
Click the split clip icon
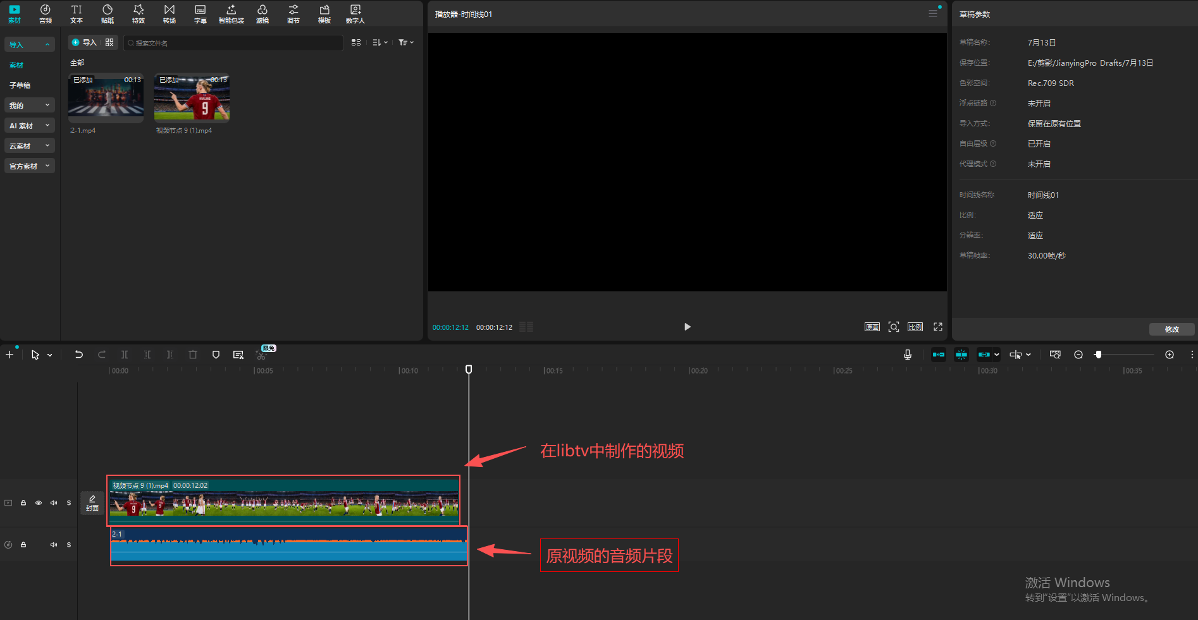click(125, 355)
